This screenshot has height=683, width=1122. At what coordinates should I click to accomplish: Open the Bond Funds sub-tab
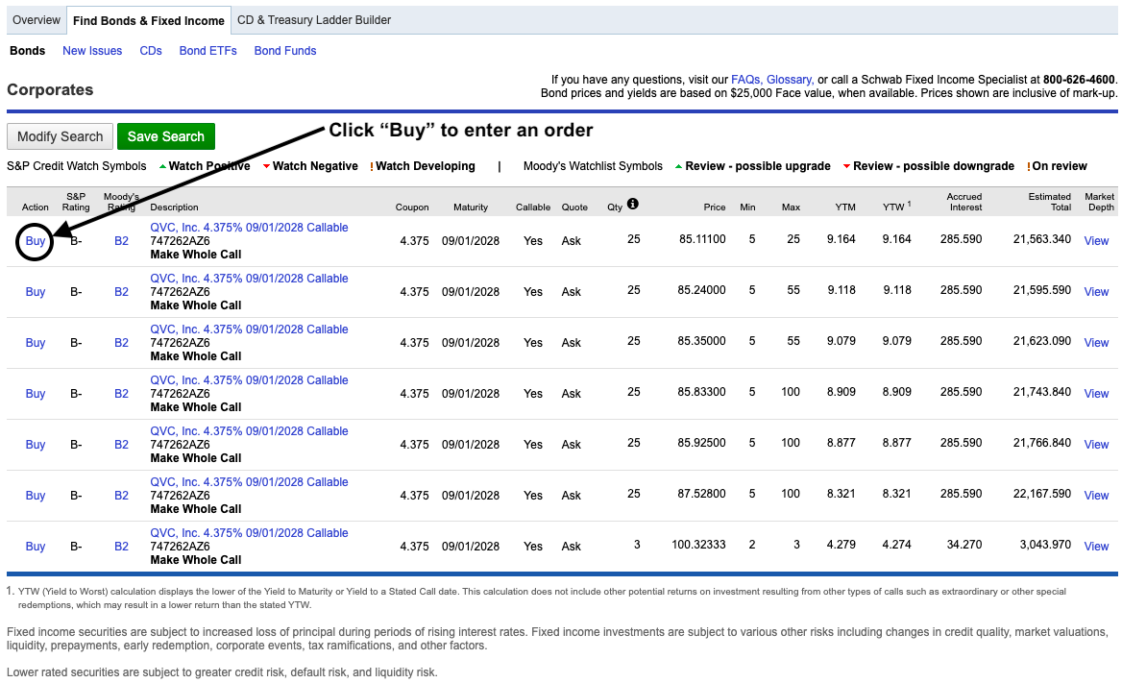tap(285, 51)
